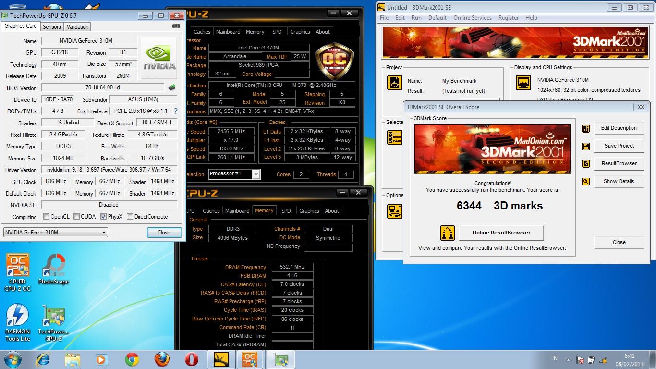Click the Online ResultBrowser button
This screenshot has height=369, width=656.
click(x=501, y=233)
